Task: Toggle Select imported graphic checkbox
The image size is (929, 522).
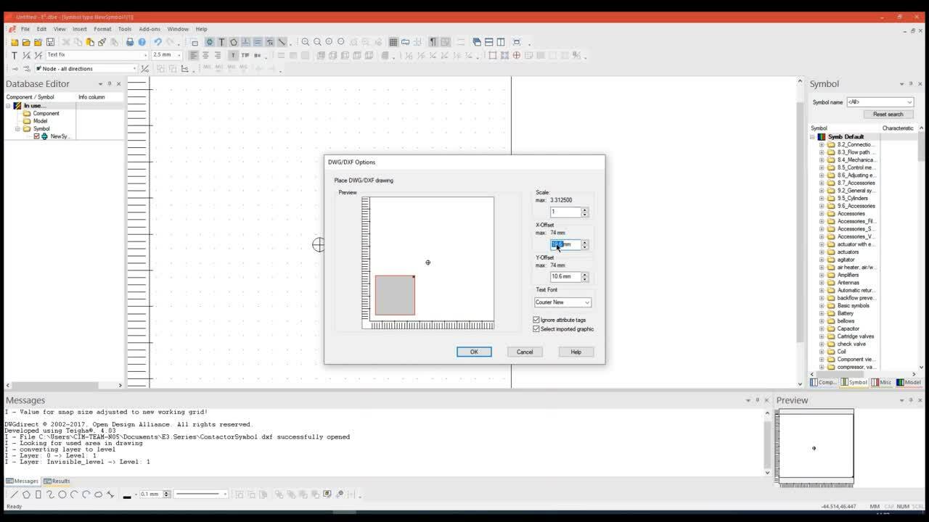Action: tap(536, 329)
